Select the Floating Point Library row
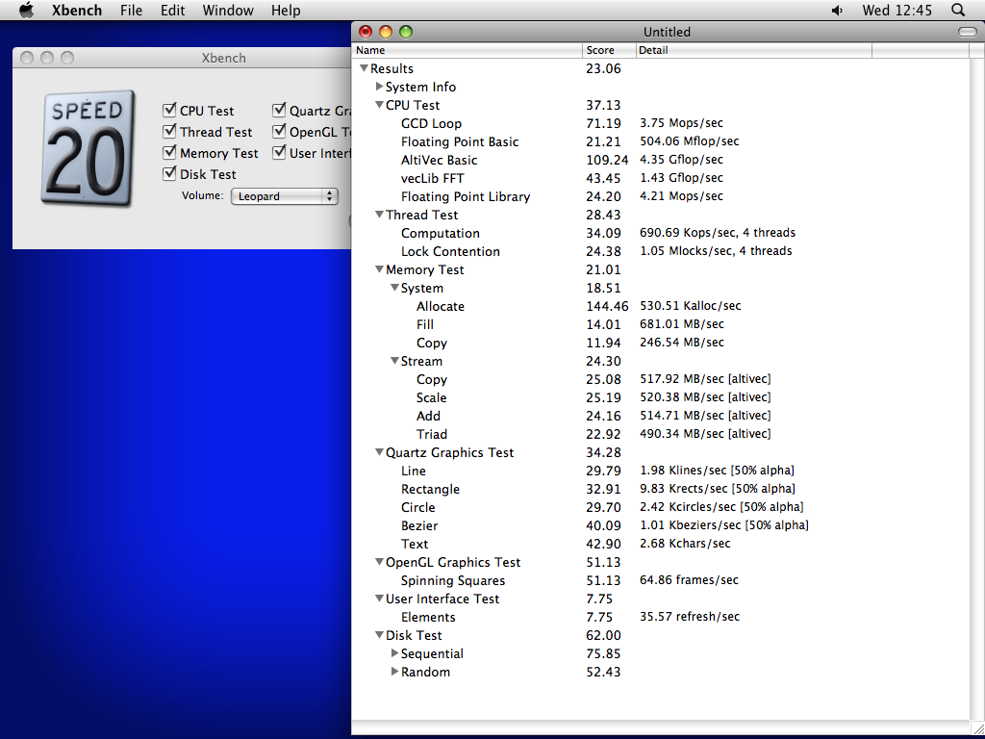Viewport: 985px width, 739px height. [x=660, y=196]
